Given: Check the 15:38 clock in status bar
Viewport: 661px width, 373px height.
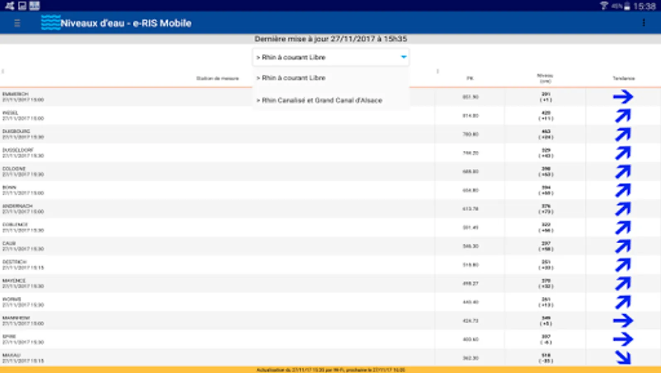Looking at the screenshot, I should pos(644,6).
